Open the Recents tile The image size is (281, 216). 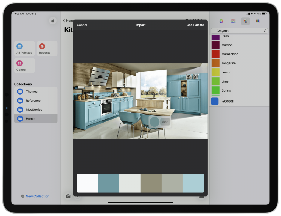click(x=47, y=49)
